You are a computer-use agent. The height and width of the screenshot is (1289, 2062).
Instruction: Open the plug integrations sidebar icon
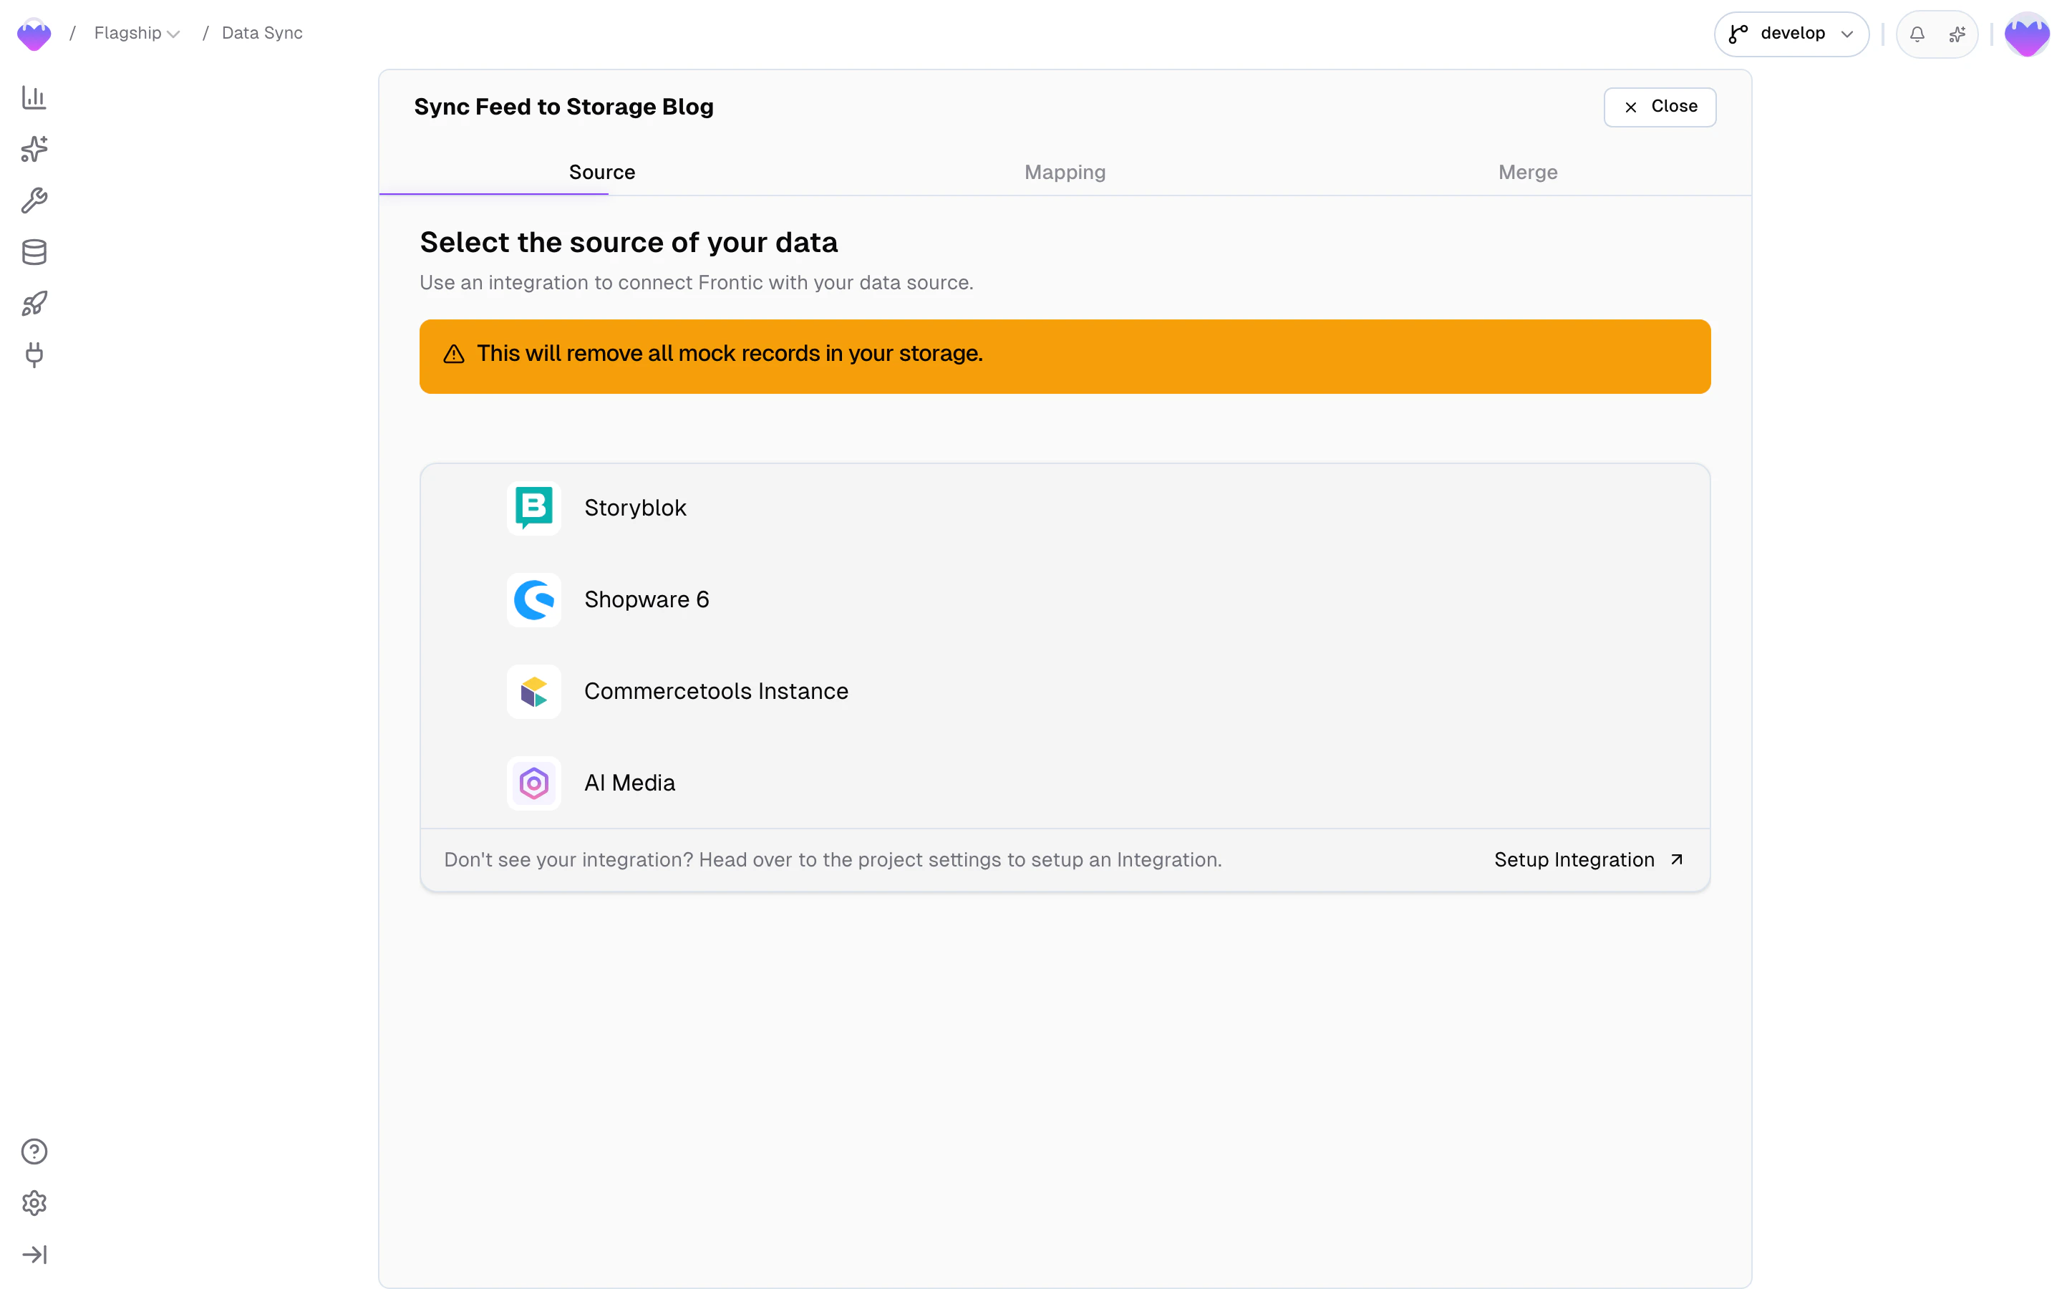click(x=34, y=354)
